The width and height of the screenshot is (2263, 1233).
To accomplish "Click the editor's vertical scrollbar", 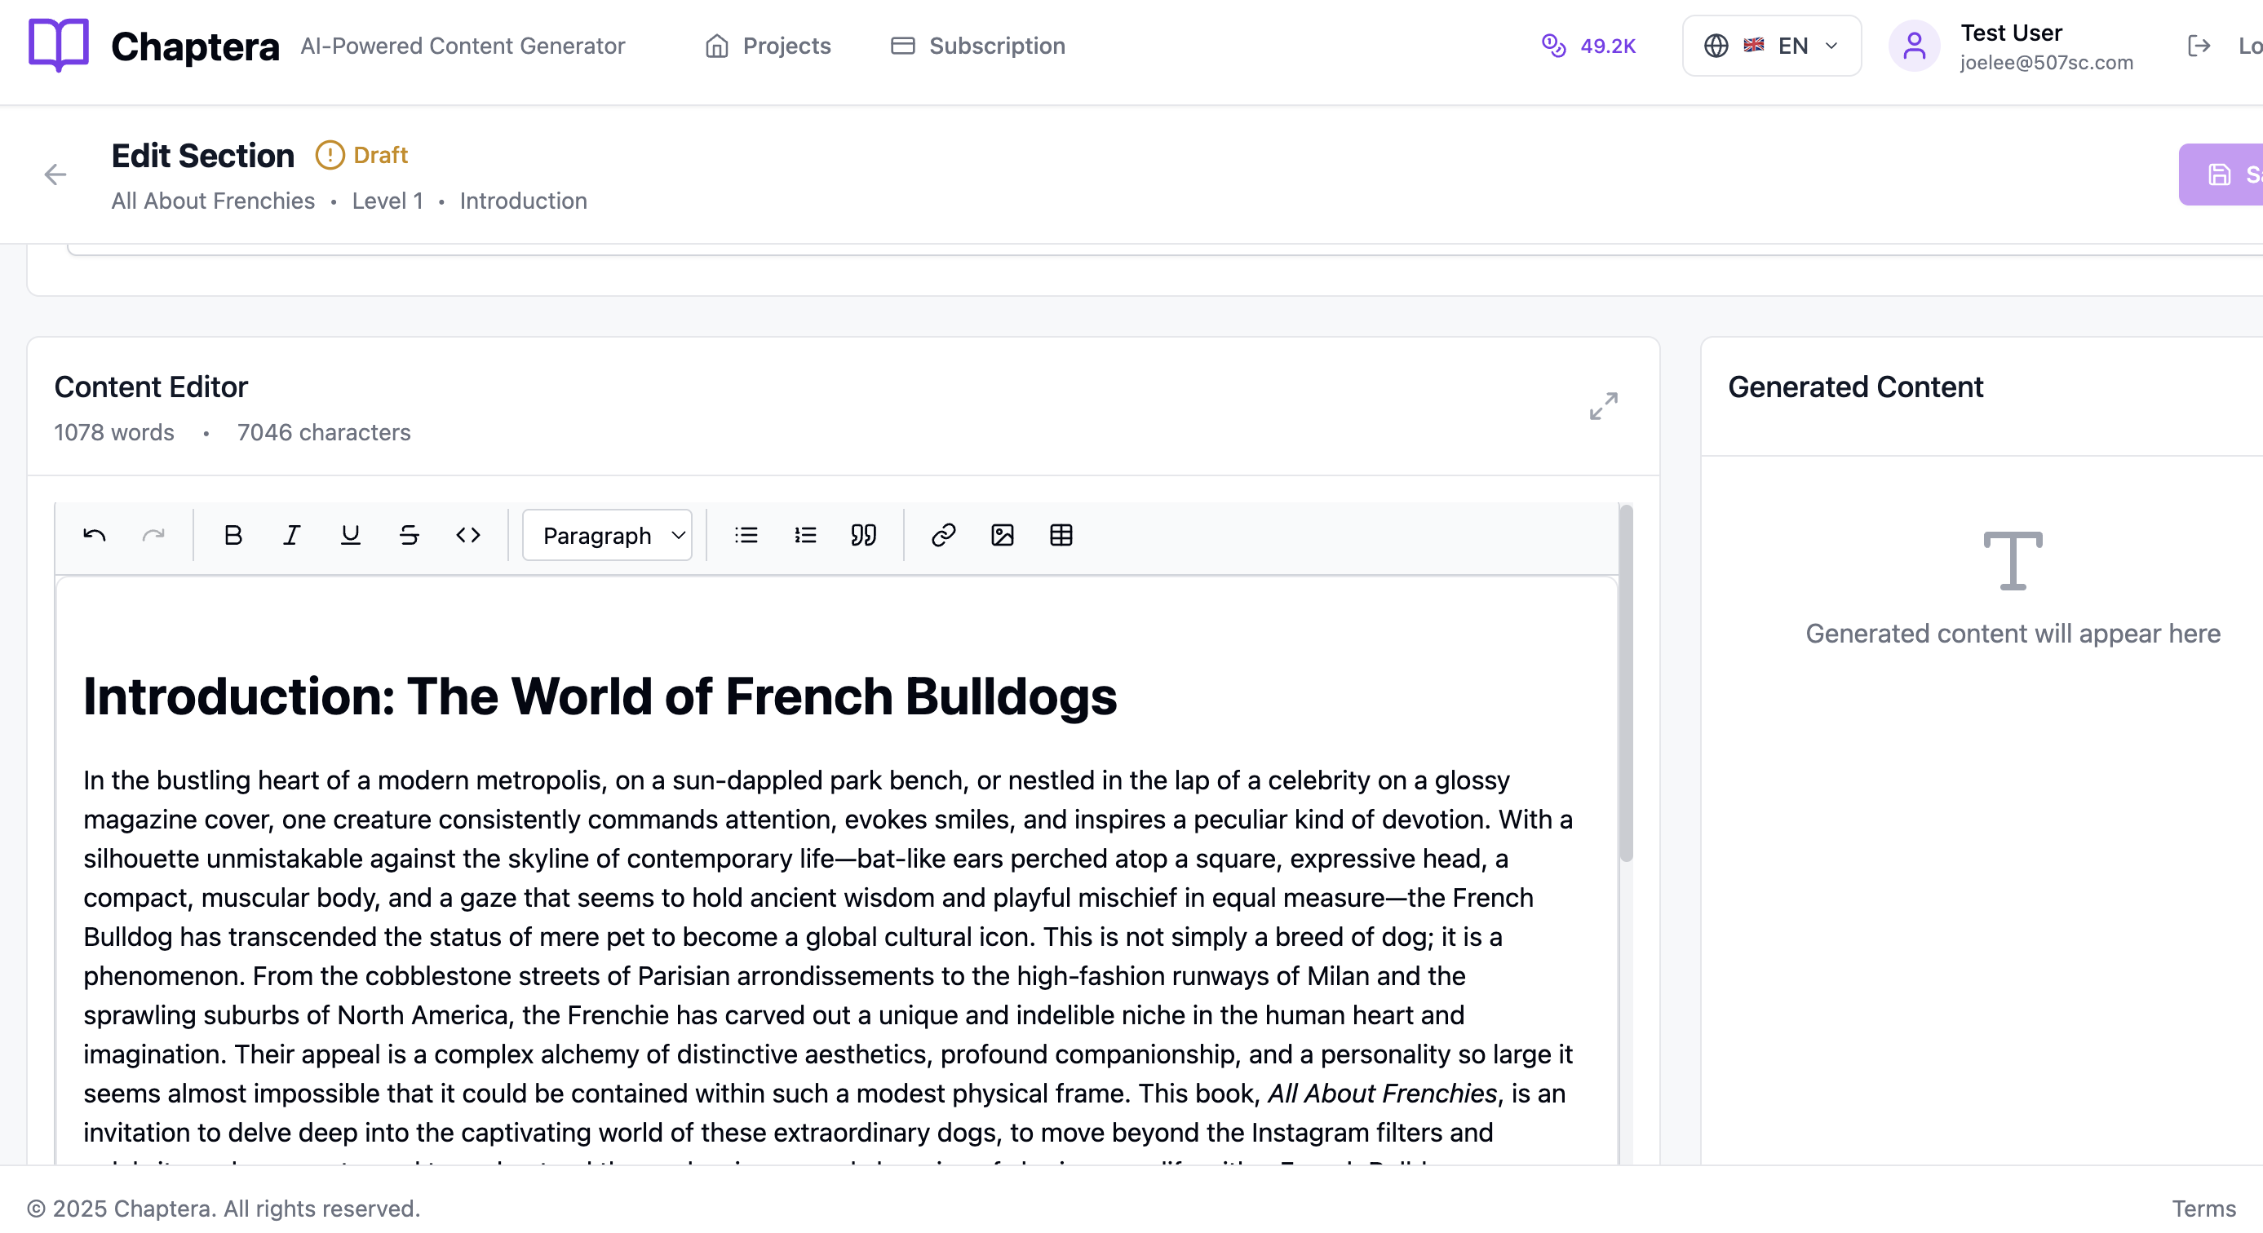I will tap(1626, 685).
